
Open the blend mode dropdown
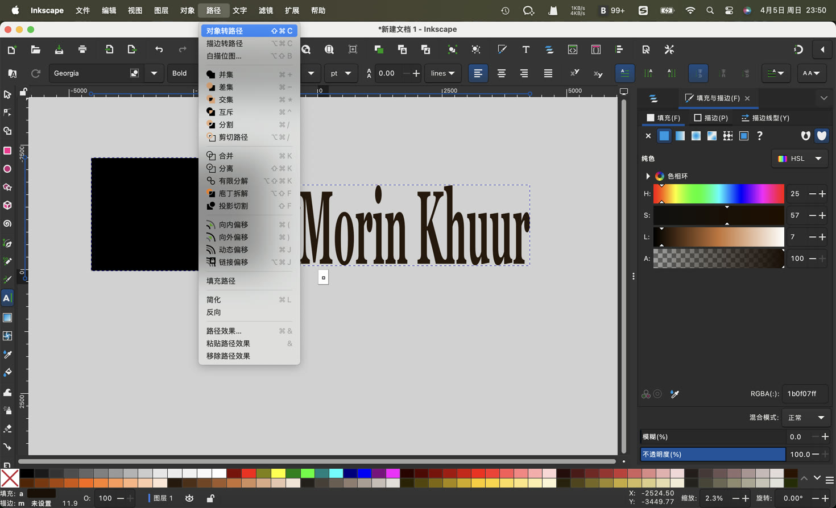click(805, 418)
